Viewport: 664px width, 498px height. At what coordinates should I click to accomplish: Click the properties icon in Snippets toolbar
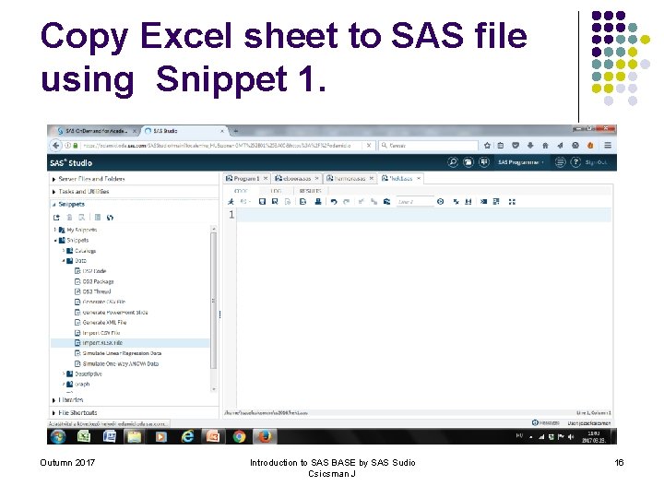click(x=98, y=218)
